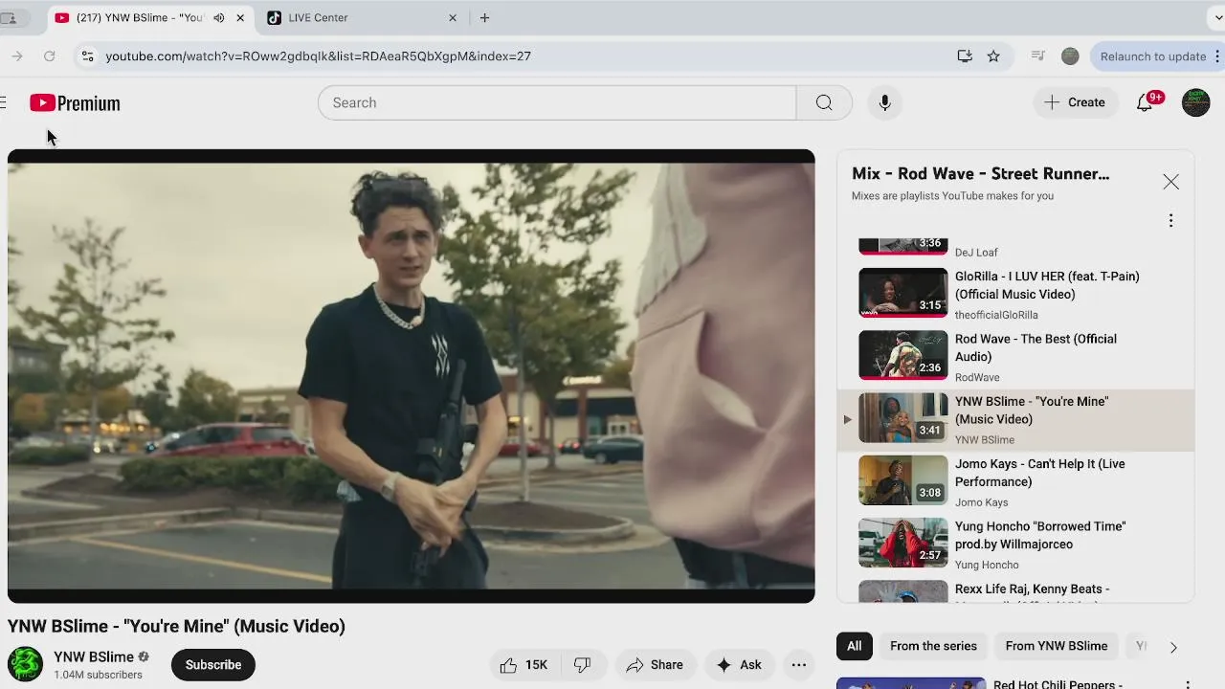Open the account avatar menu
Viewport: 1225px width, 689px height.
(1195, 102)
